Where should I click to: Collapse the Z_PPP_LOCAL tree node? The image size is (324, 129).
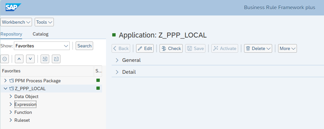6,89
